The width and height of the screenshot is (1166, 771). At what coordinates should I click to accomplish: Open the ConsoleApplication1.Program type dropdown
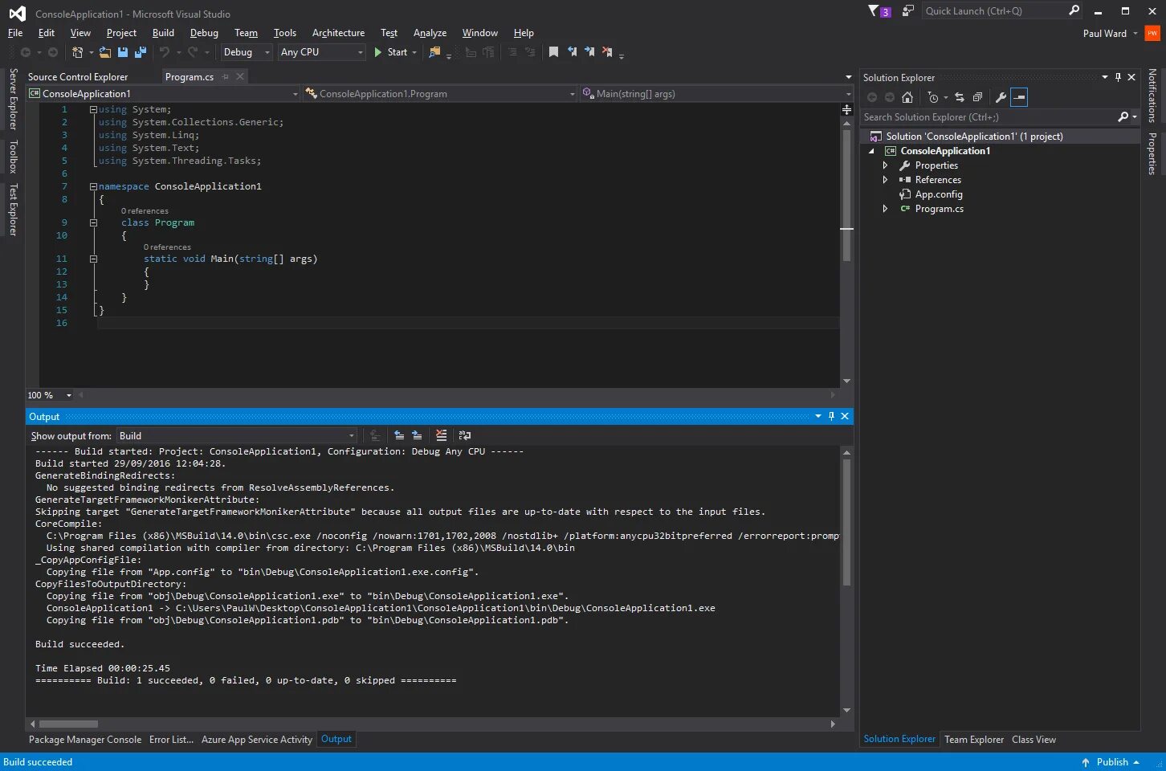[439, 94]
